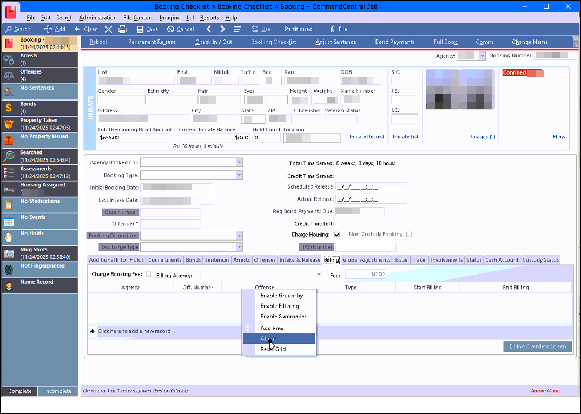Switch to the Cash Account tab
The height and width of the screenshot is (414, 581).
tap(501, 260)
